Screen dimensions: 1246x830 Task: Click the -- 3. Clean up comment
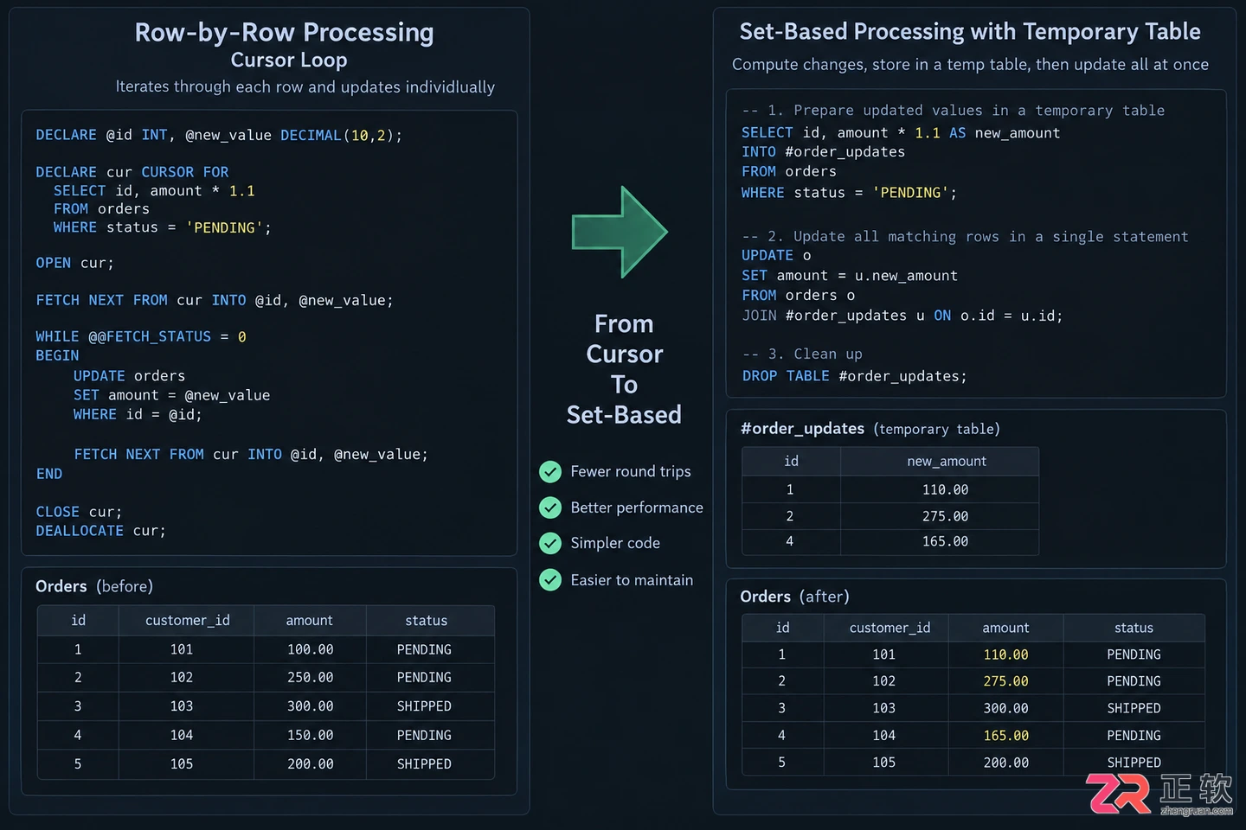pos(802,354)
